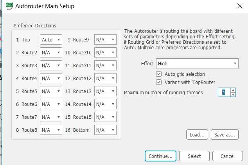Expand the Bottom layer direction dropdown
This screenshot has width=248, height=165.
pos(105,130)
